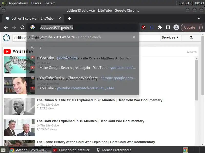Click the LiteTube logo icon
Image resolution: width=205 pixels, height=153 pixels.
click(x=6, y=38)
